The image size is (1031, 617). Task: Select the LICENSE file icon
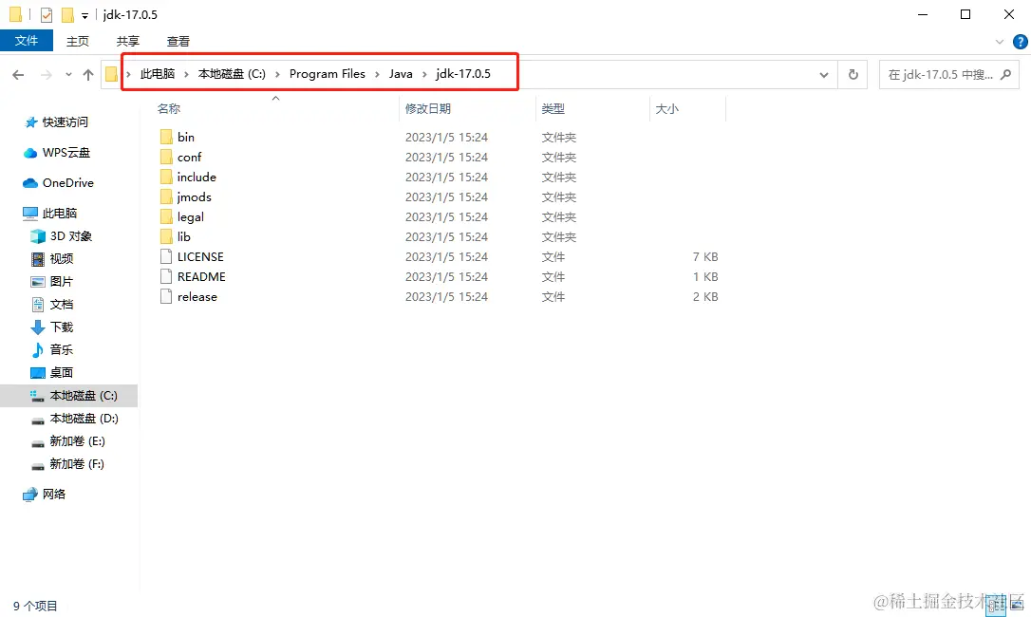pos(166,256)
